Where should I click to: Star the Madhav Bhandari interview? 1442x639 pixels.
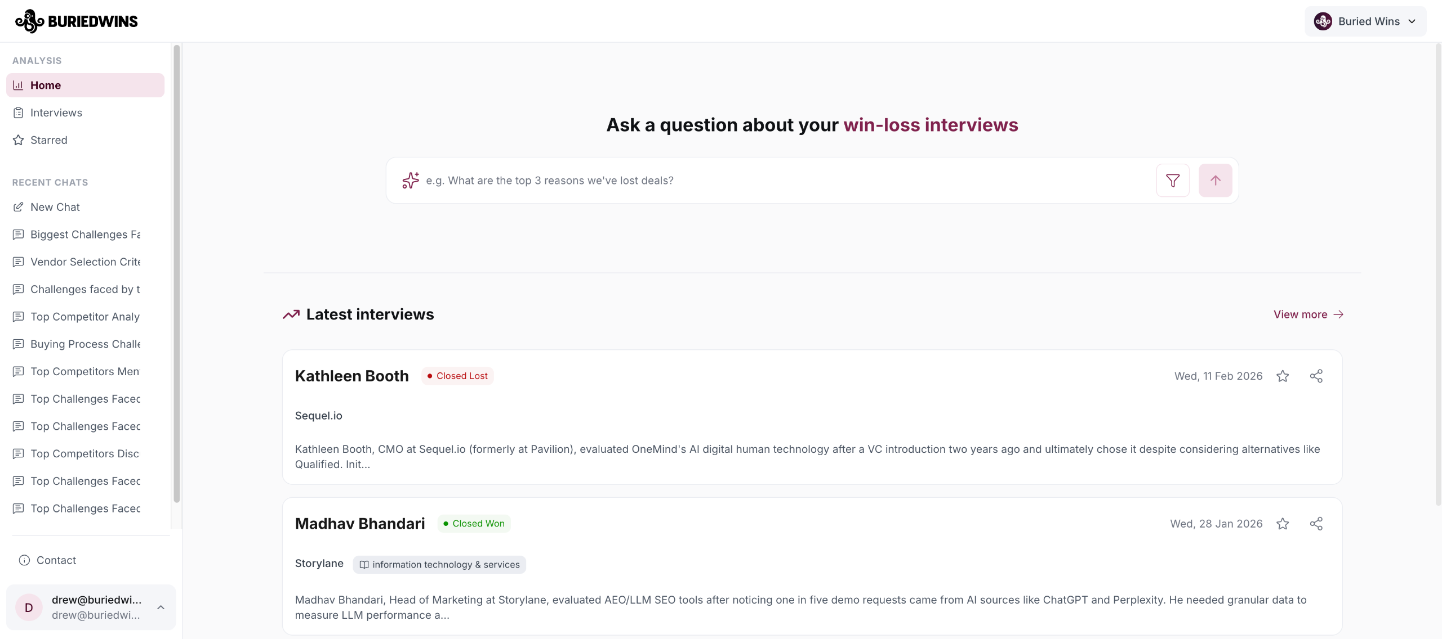point(1283,524)
